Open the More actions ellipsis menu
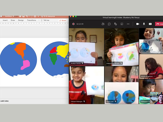 pyautogui.click(x=128, y=24)
